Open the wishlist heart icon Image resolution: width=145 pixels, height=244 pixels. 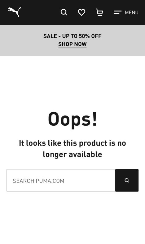tap(81, 12)
